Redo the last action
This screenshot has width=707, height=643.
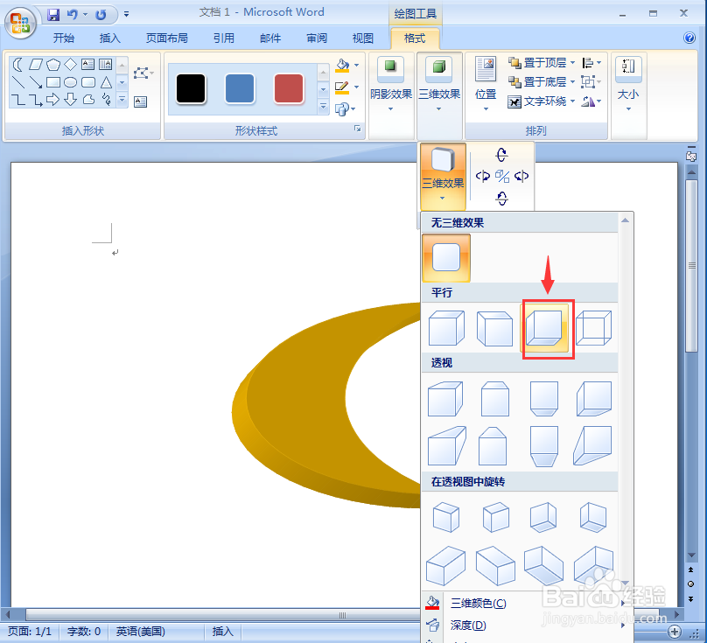pyautogui.click(x=101, y=15)
